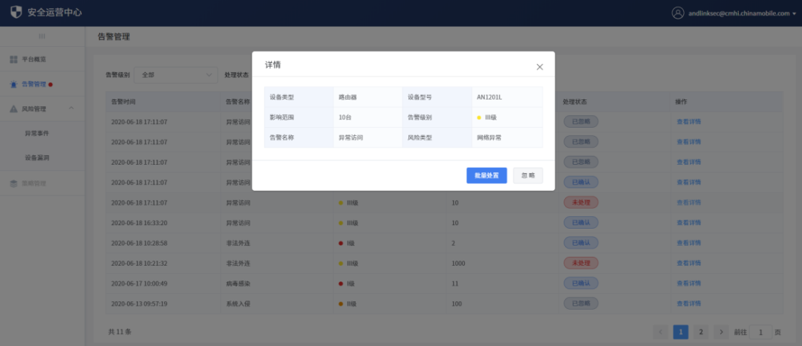Click the next page arrow
Screen dimensions: 802x346
(722, 332)
